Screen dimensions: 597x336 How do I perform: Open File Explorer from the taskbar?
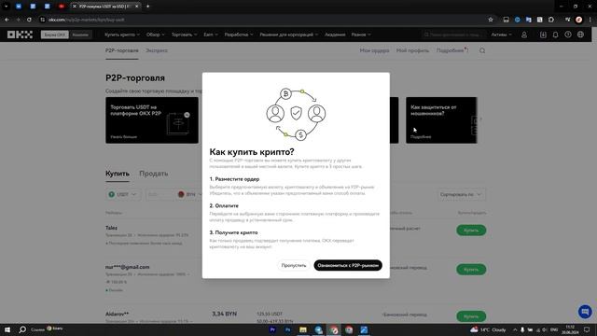click(x=303, y=329)
